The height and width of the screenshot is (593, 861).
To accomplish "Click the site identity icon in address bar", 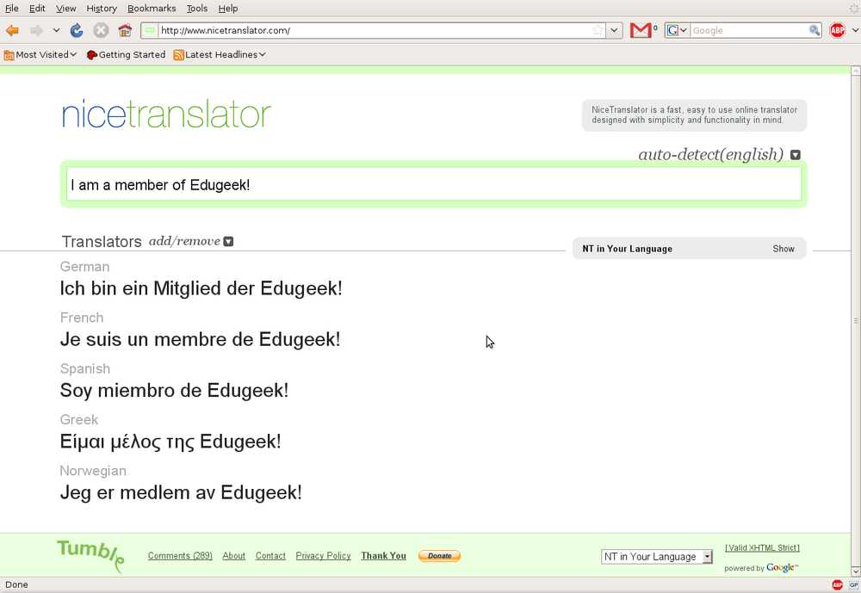I will coord(150,30).
